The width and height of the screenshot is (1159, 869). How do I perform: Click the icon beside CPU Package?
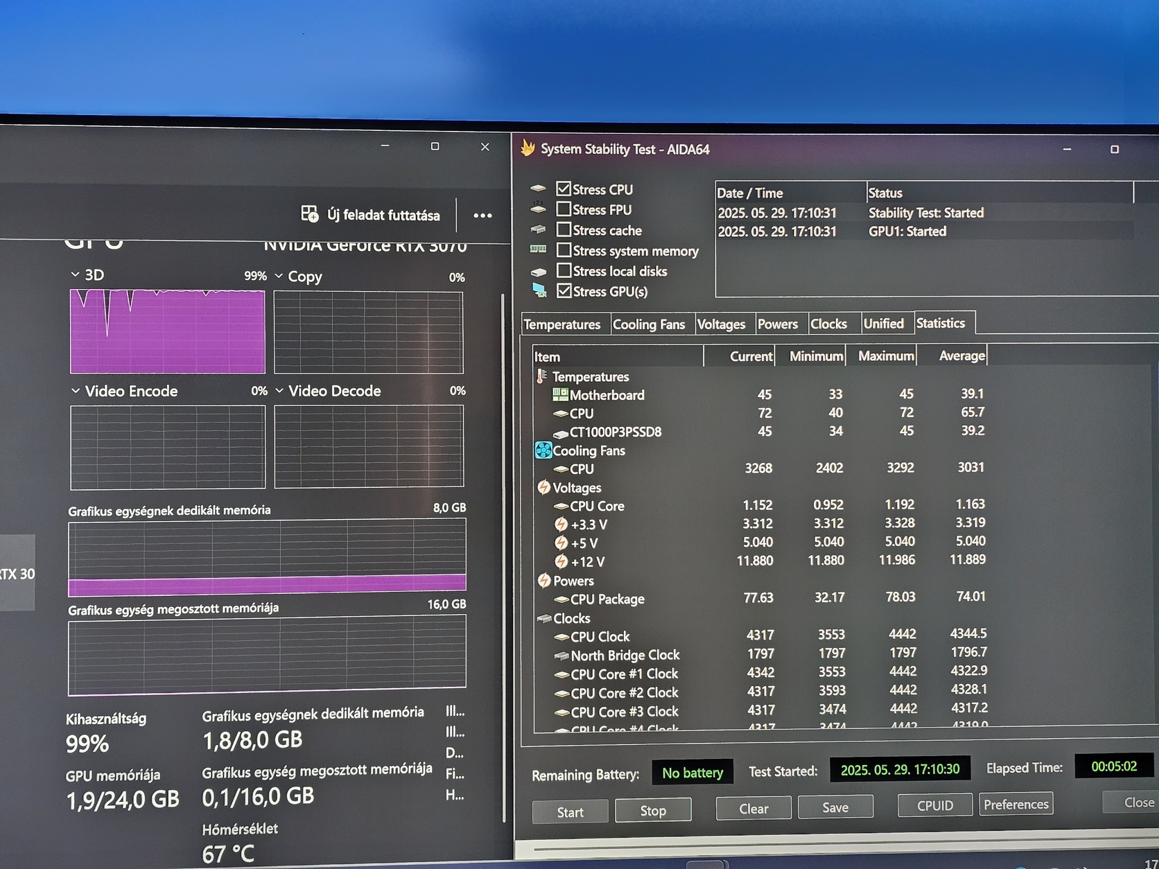tap(562, 600)
